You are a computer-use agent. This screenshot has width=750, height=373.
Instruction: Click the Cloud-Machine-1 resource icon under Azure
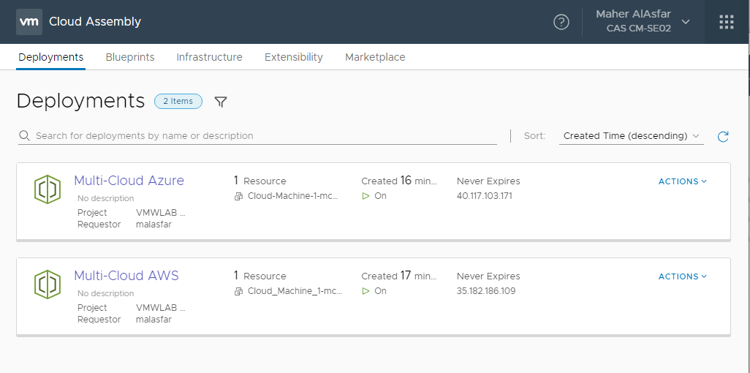coord(238,197)
